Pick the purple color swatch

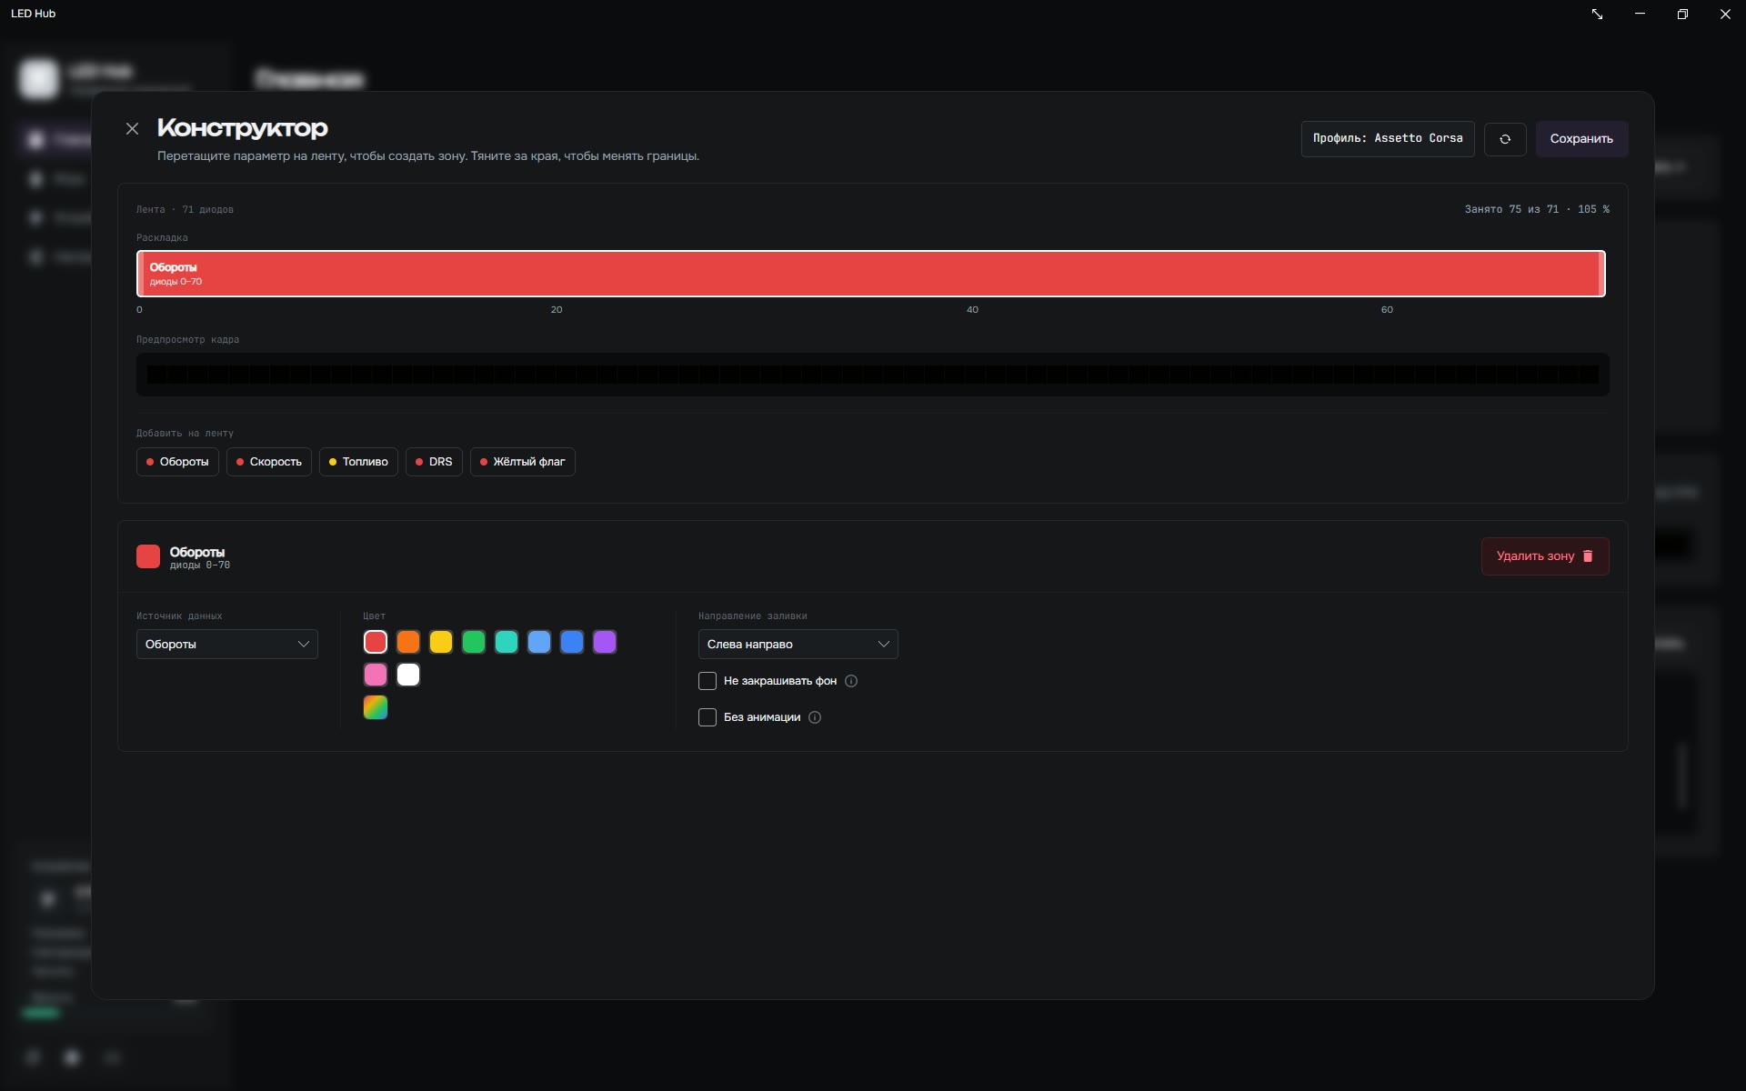tap(605, 642)
